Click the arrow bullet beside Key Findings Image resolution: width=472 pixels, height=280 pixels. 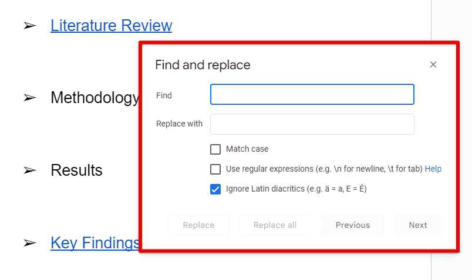tap(30, 243)
